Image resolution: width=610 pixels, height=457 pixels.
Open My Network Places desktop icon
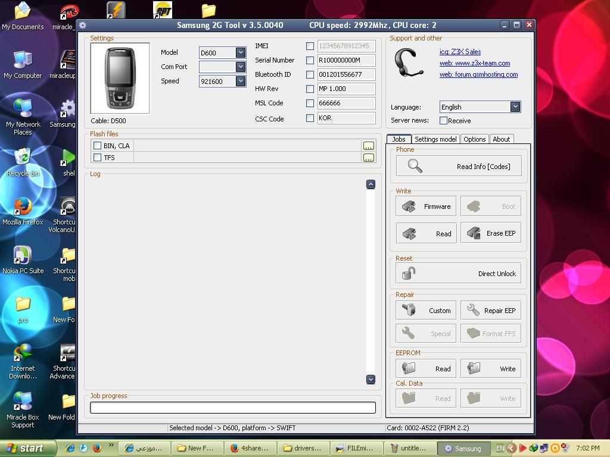(23, 117)
